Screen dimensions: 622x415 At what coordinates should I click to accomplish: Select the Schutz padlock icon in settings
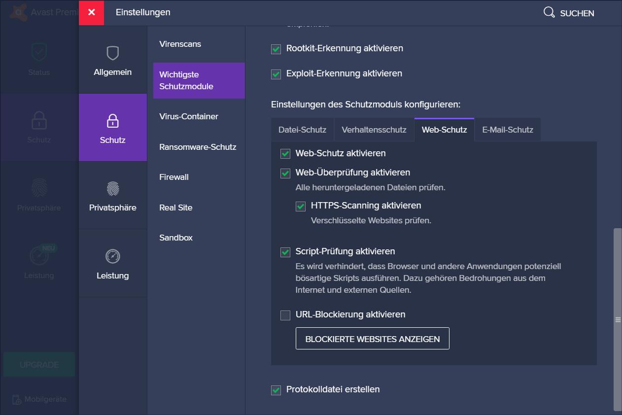(x=113, y=121)
